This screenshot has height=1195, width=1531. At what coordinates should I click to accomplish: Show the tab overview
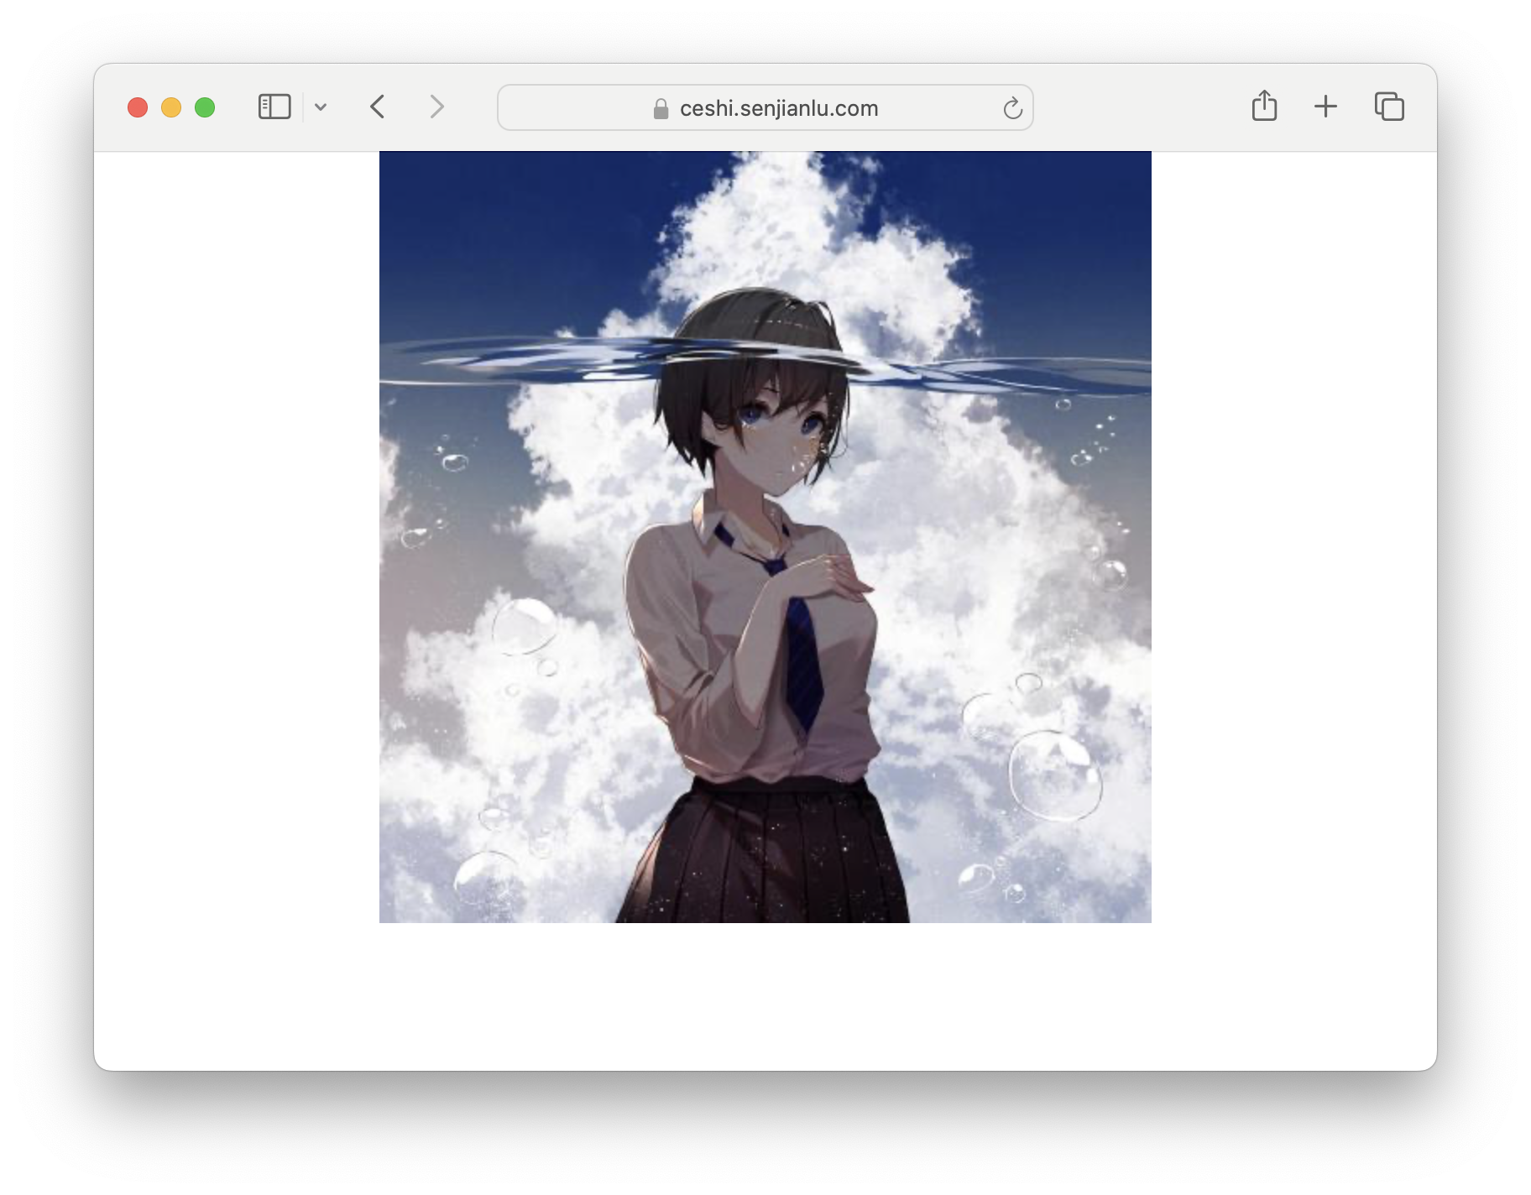point(1389,107)
